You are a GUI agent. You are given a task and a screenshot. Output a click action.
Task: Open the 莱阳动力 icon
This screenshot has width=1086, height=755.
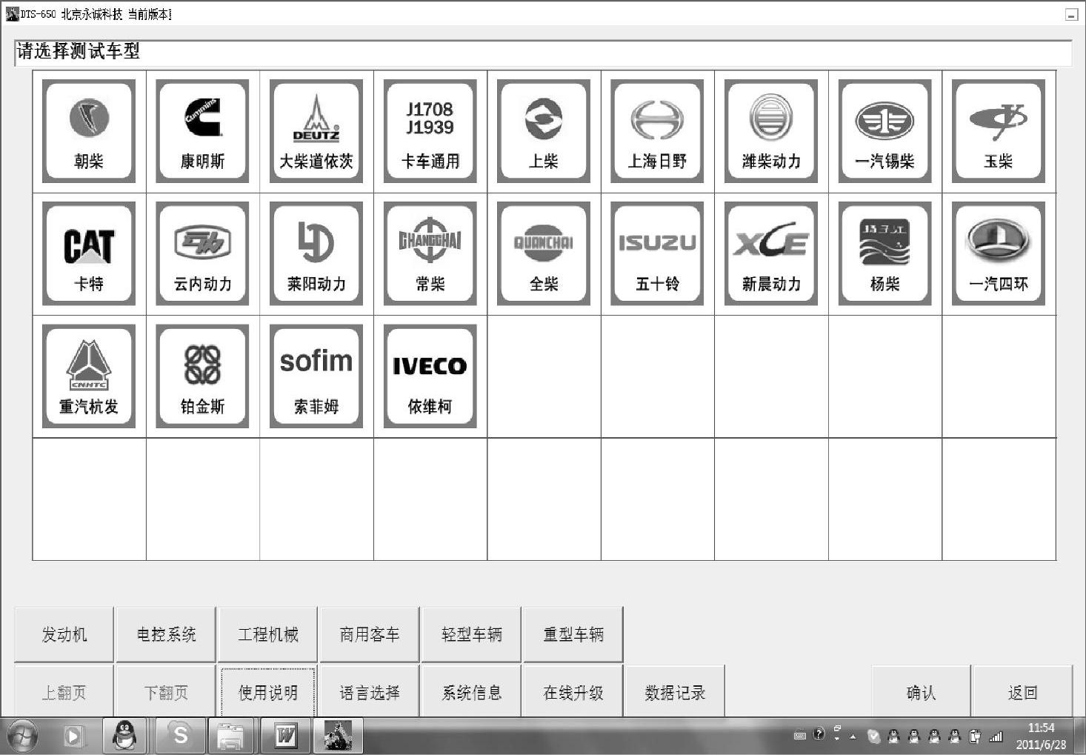pos(316,253)
